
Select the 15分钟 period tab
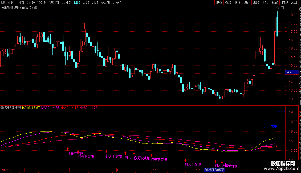pyautogui.click(x=42, y=2)
